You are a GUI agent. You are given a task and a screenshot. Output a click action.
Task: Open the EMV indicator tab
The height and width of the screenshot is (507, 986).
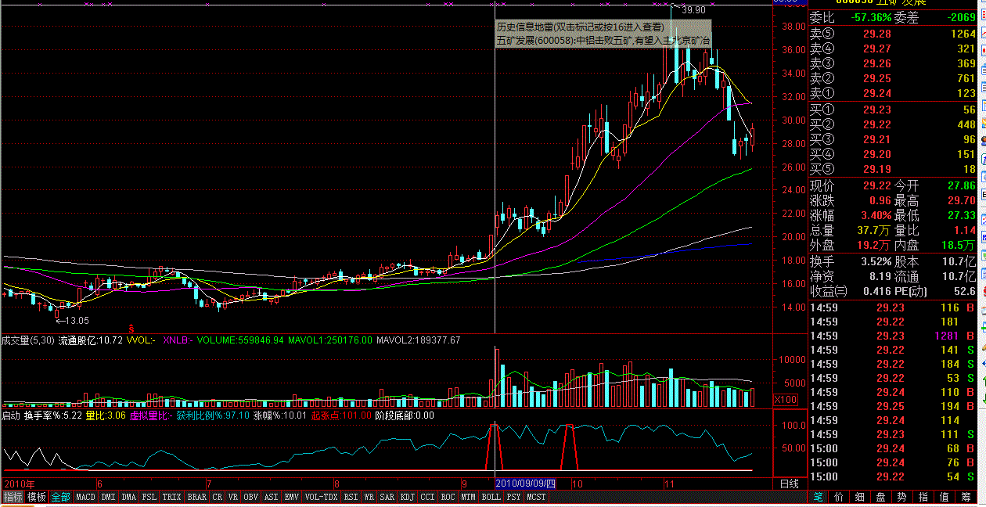click(291, 497)
